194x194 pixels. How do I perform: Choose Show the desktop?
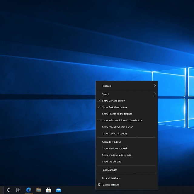coord(127,162)
